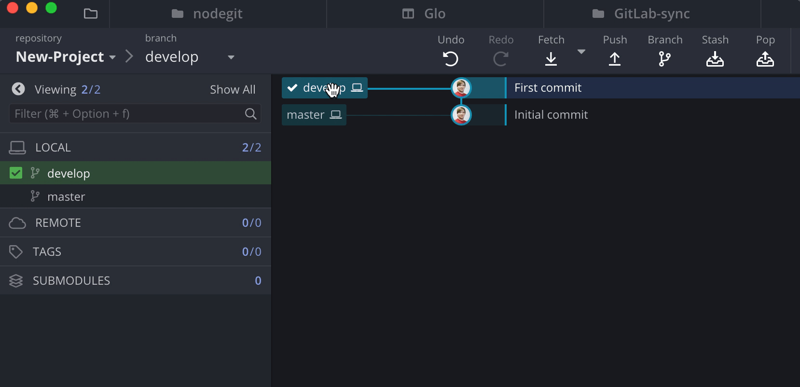Toggle the green checkbox next to develop
Viewport: 800px width, 387px height.
click(x=16, y=173)
